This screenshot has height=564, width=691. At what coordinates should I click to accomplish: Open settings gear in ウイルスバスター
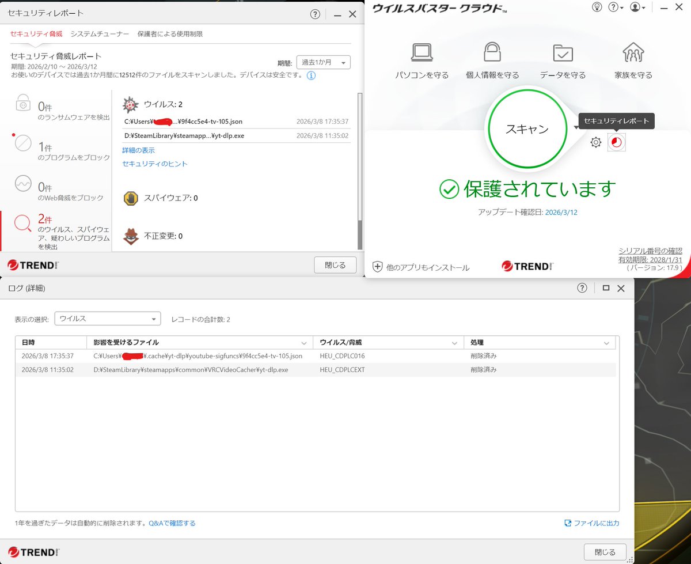point(596,142)
